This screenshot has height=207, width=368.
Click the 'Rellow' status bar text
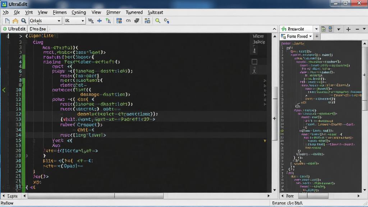coord(7,203)
